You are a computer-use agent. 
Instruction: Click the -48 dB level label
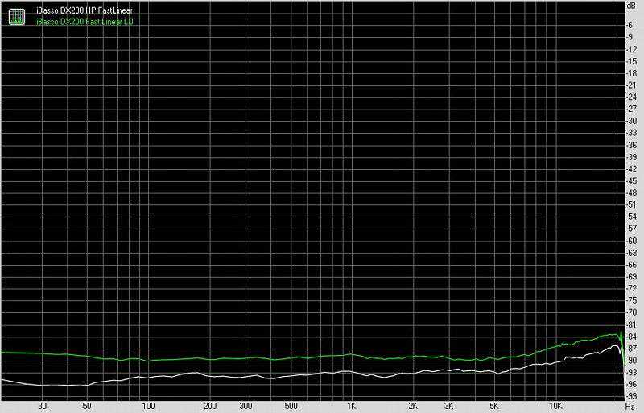tap(632, 192)
